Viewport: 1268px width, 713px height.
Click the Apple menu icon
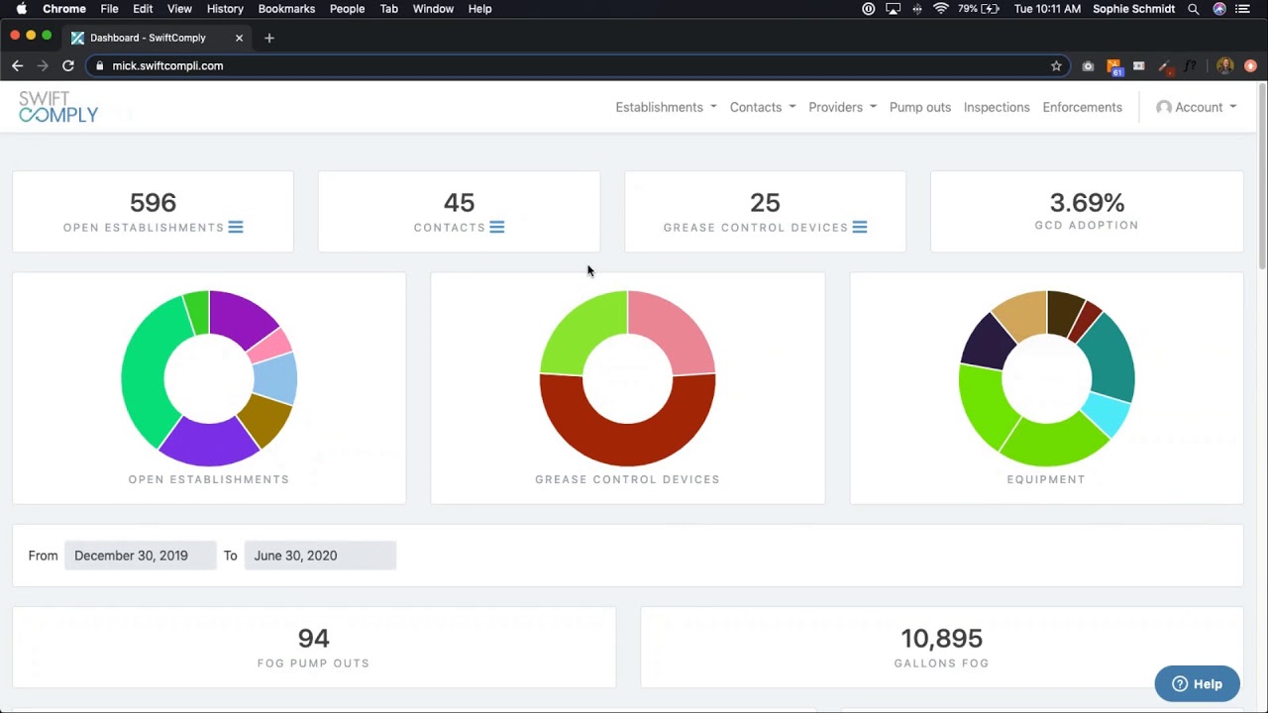(x=21, y=9)
